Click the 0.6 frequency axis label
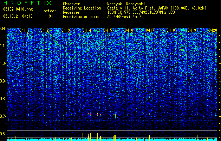 3,134
